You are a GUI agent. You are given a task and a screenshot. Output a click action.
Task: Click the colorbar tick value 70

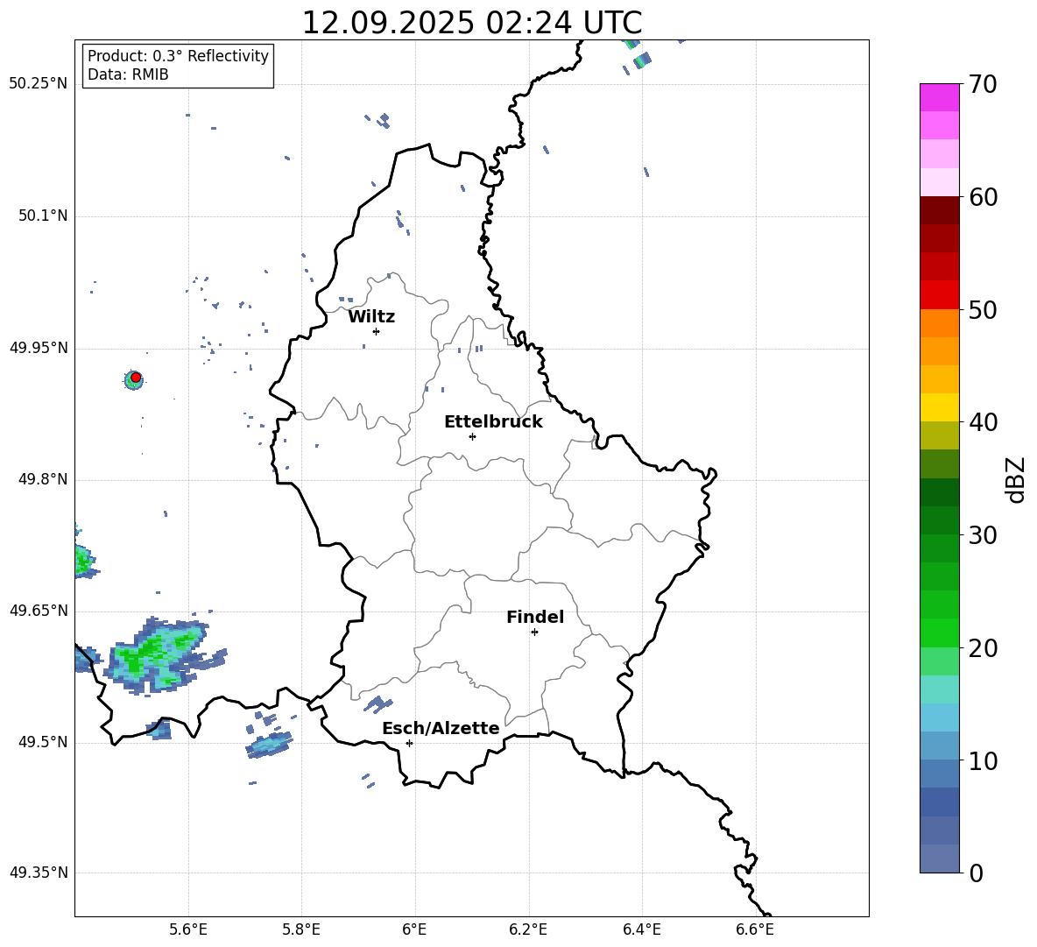pyautogui.click(x=984, y=84)
